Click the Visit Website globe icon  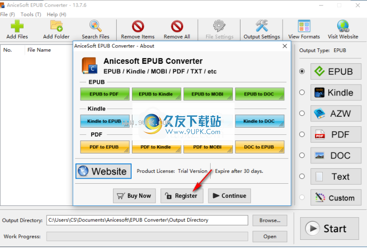pos(343,26)
